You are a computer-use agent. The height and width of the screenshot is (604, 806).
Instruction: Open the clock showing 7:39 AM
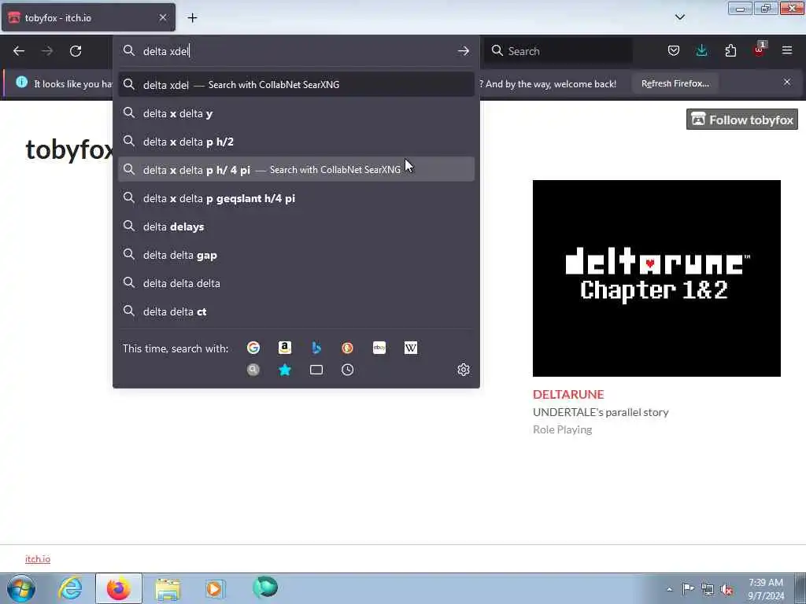click(x=766, y=589)
